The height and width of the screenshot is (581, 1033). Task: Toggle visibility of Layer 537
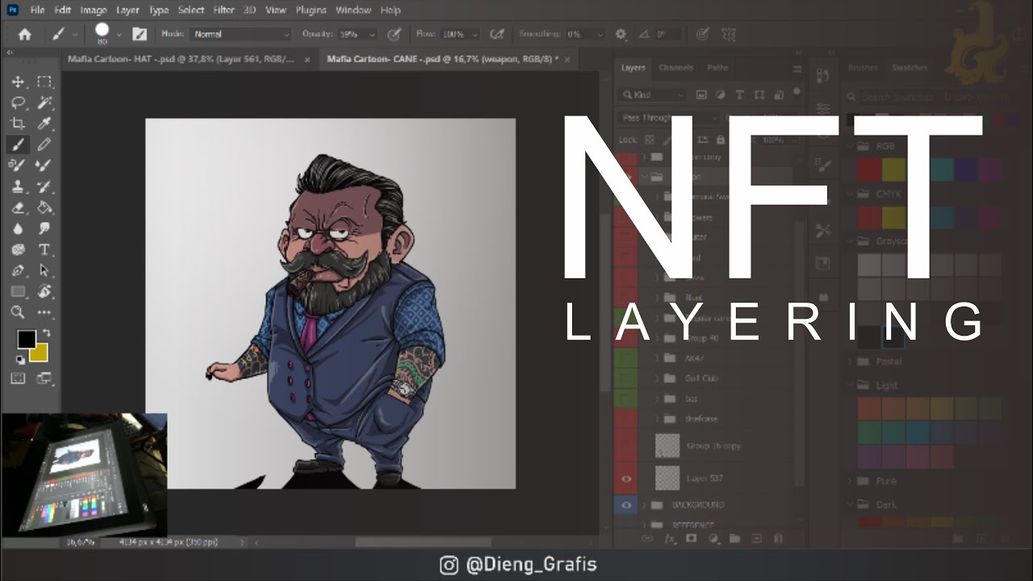[626, 479]
